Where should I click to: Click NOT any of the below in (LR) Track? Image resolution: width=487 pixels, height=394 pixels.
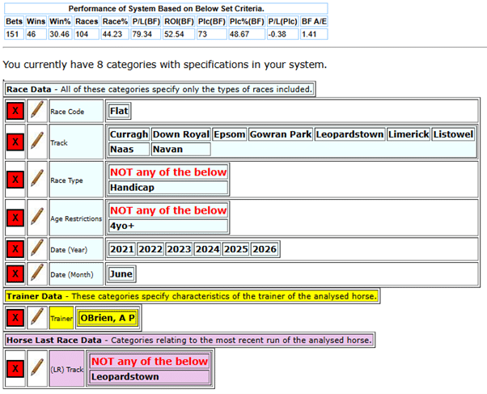150,362
